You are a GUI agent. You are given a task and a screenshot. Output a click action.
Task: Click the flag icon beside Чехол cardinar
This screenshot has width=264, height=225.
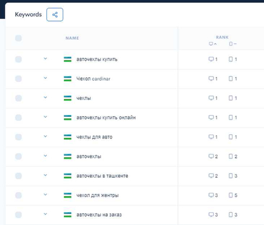pyautogui.click(x=67, y=79)
